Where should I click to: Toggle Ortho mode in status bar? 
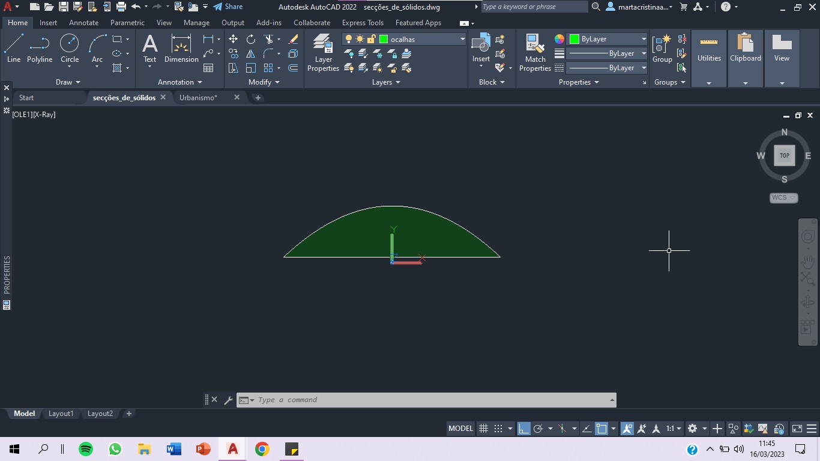[x=523, y=429]
